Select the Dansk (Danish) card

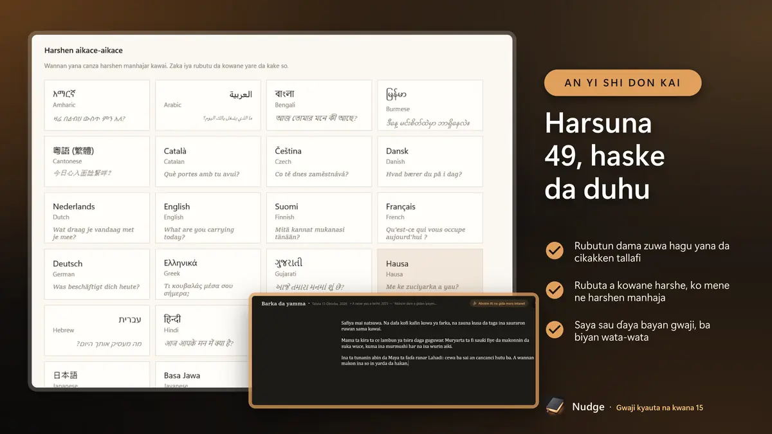coord(430,161)
